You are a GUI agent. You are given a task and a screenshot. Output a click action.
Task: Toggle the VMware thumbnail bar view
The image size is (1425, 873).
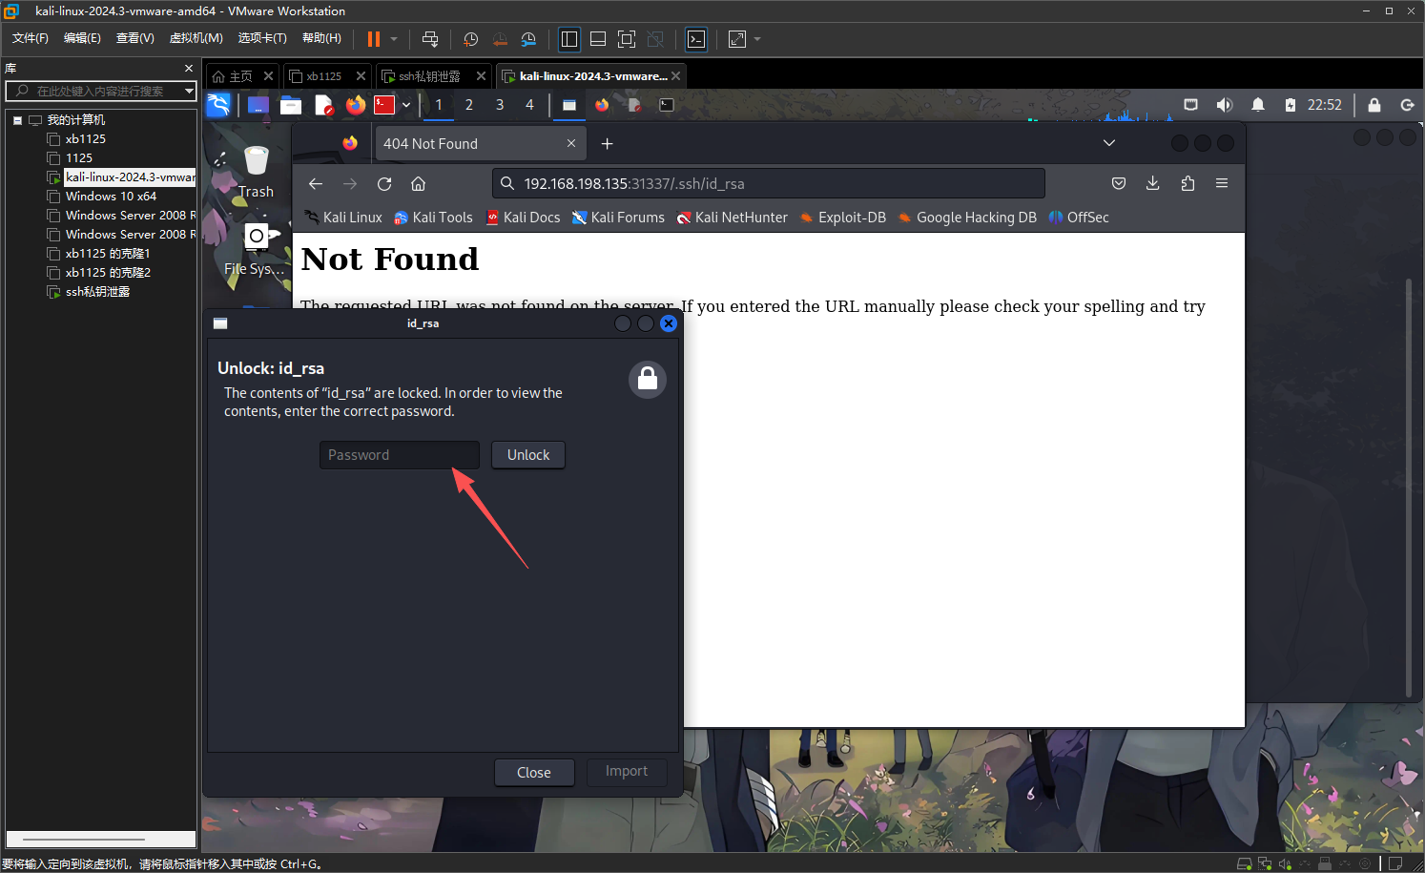point(598,39)
